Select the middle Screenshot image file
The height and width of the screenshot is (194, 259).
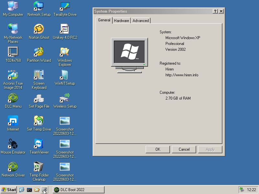(65, 148)
